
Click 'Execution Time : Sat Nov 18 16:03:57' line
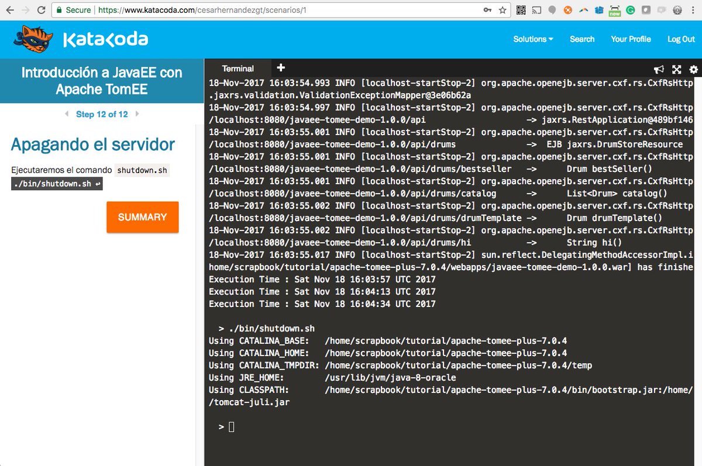322,279
